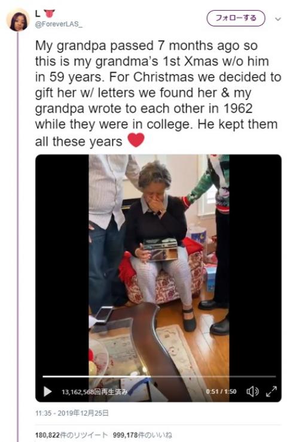The image size is (299, 442).
Task: Click the @ForeverLAS_ username handle
Action: coord(59,24)
